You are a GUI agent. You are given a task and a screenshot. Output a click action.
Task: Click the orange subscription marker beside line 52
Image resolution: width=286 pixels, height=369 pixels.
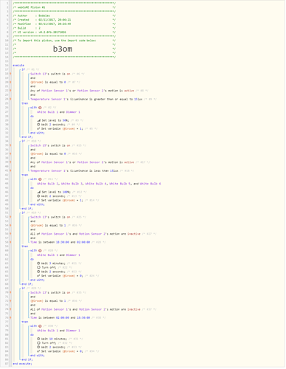tap(10, 217)
